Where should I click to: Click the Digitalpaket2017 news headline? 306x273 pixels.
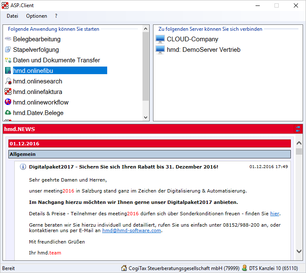[124, 167]
